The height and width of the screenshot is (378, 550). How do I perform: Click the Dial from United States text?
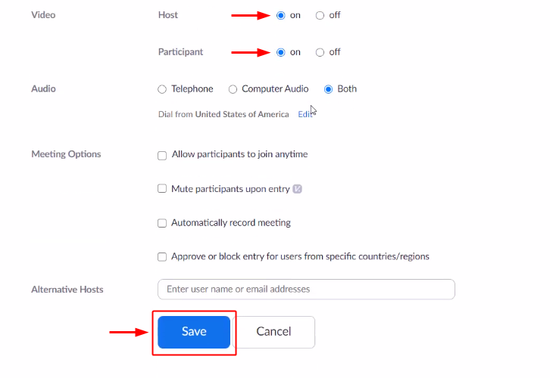point(223,114)
